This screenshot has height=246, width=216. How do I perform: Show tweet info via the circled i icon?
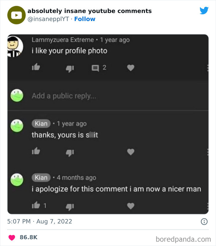[204, 221]
